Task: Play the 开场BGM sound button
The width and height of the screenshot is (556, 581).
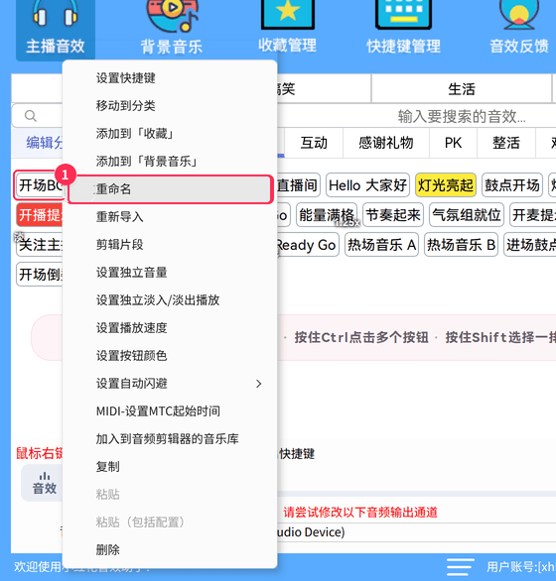Action: coord(40,184)
